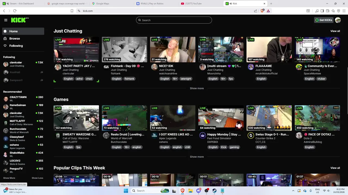Open the Brave Wallet icon
This screenshot has width=348, height=195.
point(328,11)
